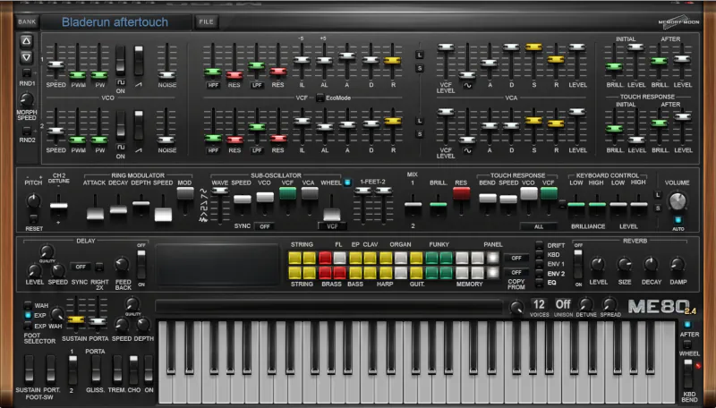Click the HPF label button on VCF row 2
The image size is (716, 408).
pos(213,150)
